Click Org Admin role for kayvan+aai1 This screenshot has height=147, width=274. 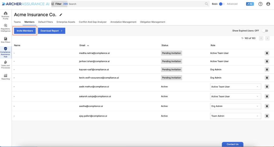pos(216,70)
